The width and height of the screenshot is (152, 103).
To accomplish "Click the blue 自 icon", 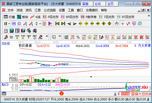I will [19, 24].
